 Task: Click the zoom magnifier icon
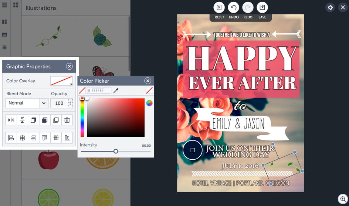pos(343,199)
